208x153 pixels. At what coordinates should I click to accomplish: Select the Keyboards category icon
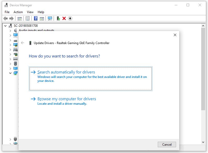coord(15,59)
